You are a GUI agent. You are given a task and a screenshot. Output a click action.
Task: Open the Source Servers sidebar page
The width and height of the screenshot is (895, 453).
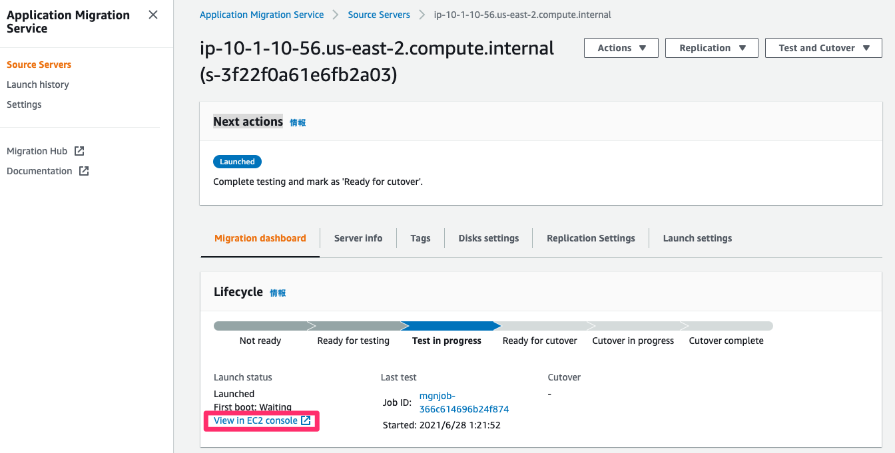click(39, 65)
